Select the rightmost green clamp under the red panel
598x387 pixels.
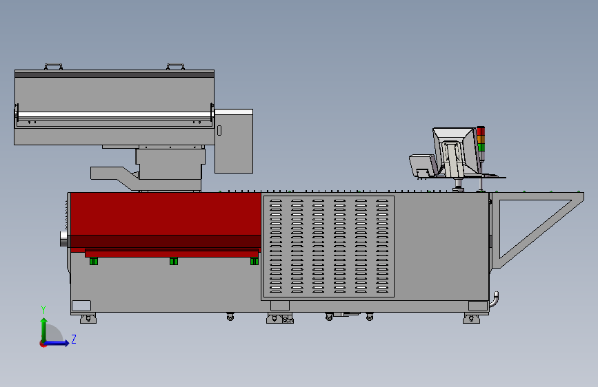(255, 261)
